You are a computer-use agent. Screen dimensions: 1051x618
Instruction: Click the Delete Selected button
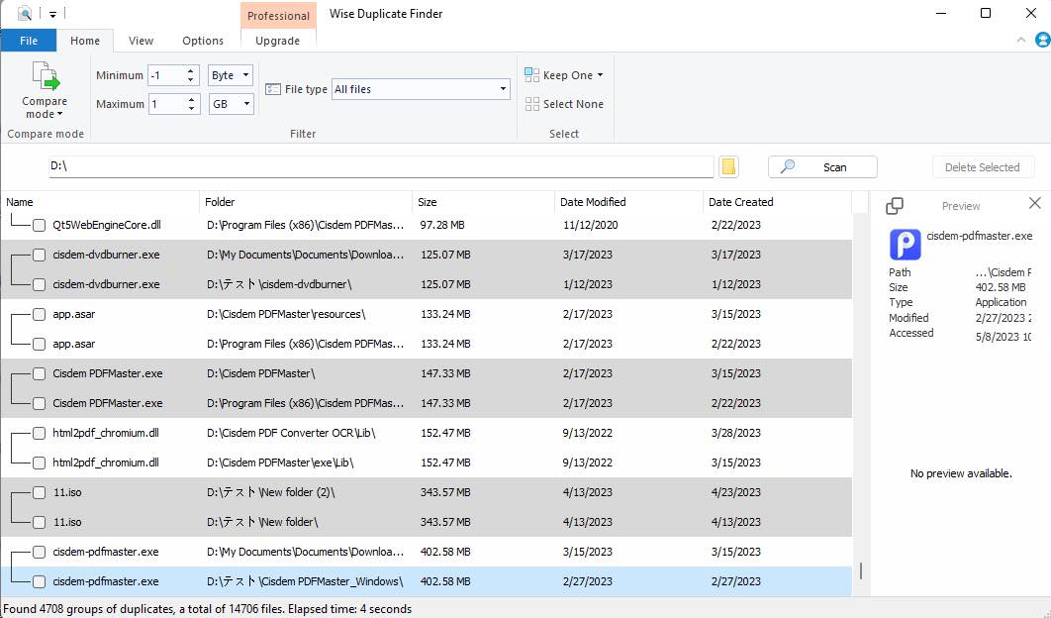coord(982,167)
